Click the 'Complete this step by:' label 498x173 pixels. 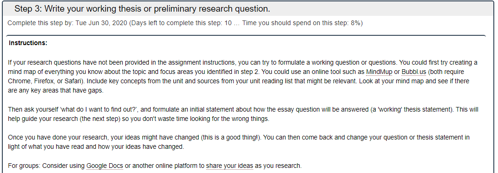pos(41,23)
